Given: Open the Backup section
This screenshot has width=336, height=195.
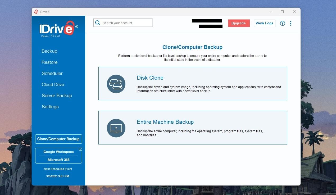Looking at the screenshot, I should tap(49, 51).
